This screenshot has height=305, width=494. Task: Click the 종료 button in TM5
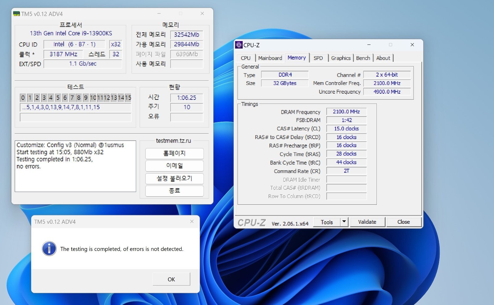click(x=174, y=191)
